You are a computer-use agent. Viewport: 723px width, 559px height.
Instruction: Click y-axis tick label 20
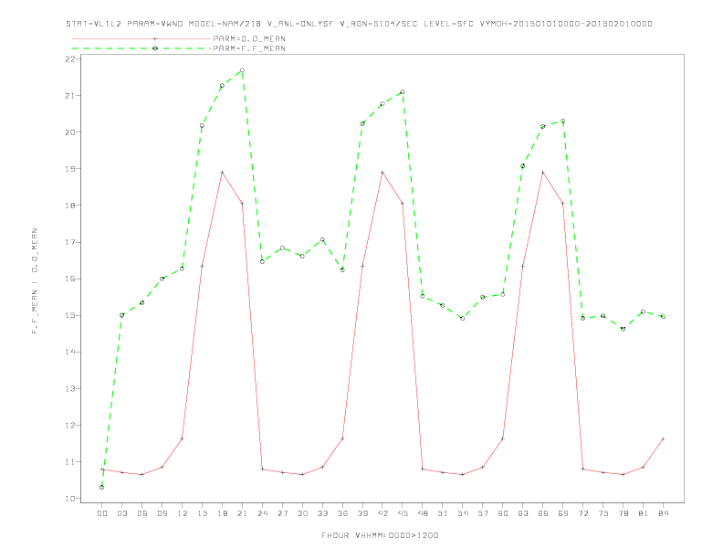70,132
